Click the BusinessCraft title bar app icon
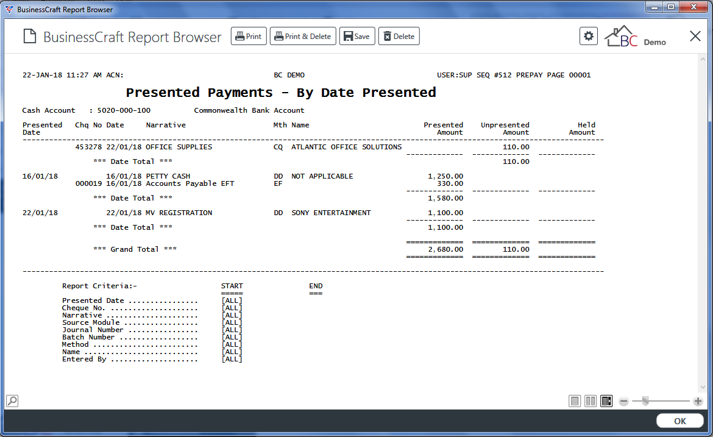Viewport: 713px width, 437px height. (x=9, y=10)
